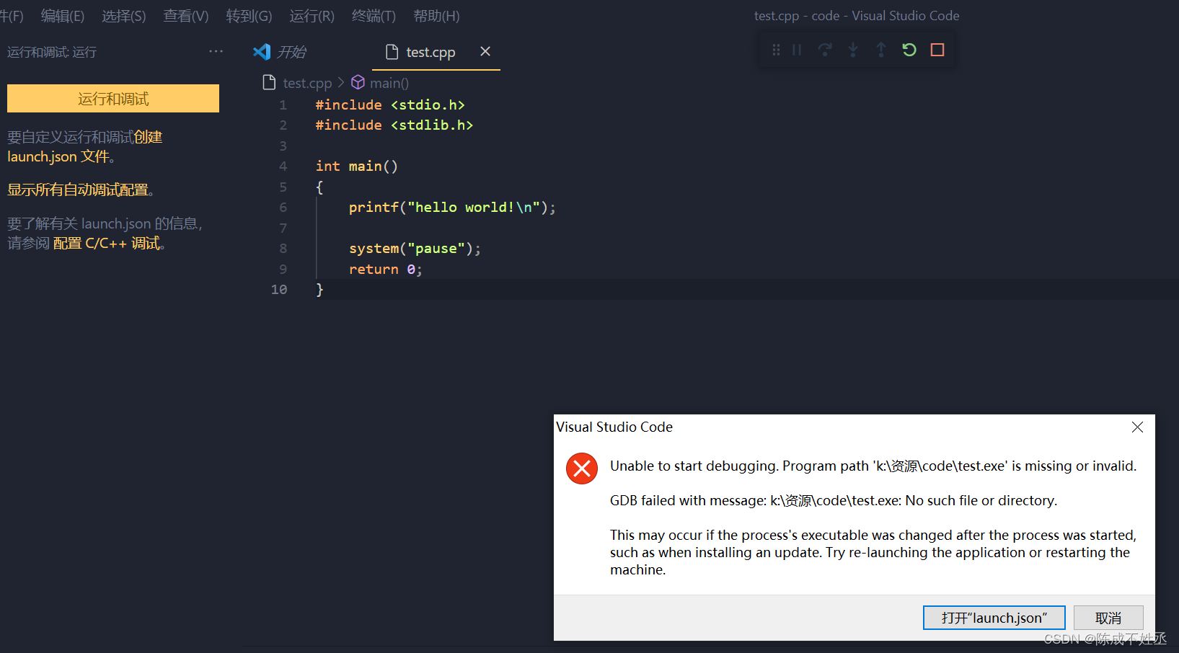Click the int main() line
The height and width of the screenshot is (653, 1179).
[357, 166]
